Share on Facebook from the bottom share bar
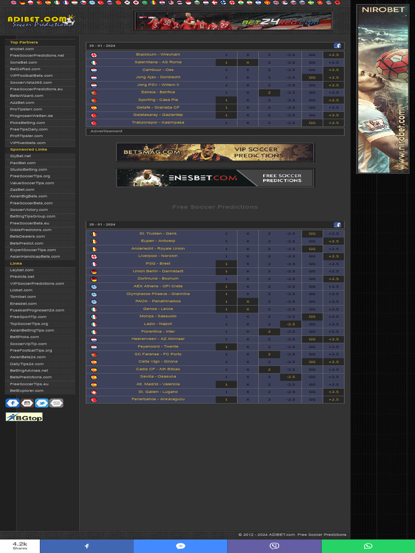415x553 pixels. [87, 546]
